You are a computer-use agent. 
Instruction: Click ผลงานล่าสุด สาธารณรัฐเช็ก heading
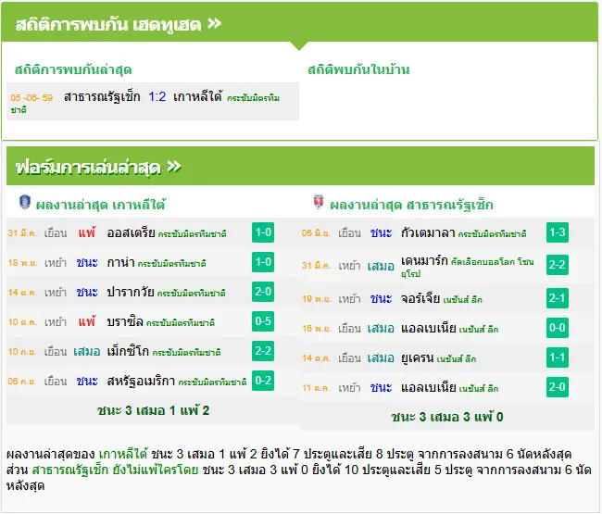411,205
